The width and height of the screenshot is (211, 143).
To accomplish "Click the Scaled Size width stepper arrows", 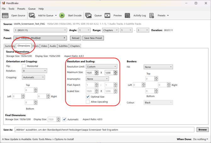I will coord(97,91).
